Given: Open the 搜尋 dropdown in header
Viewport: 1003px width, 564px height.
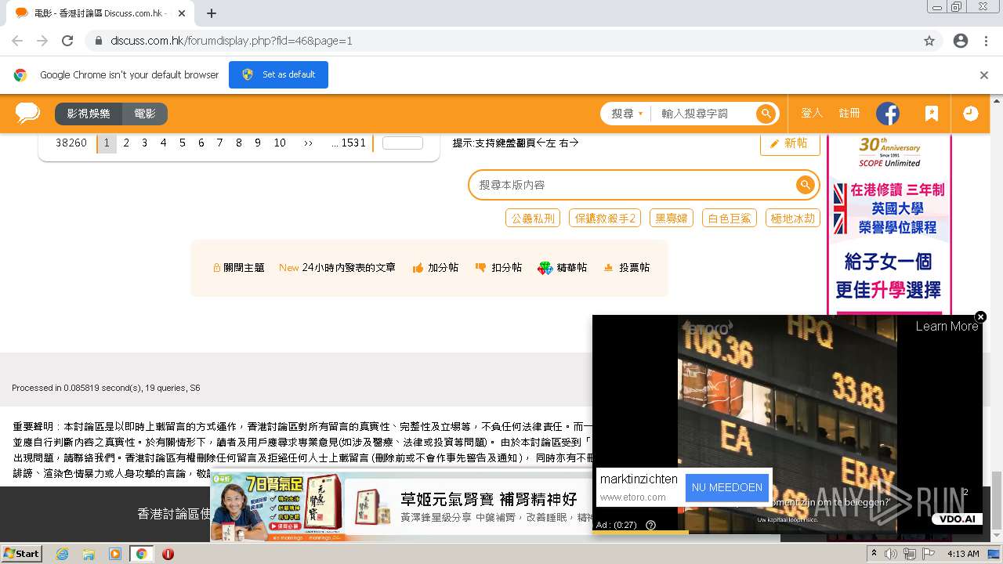Looking at the screenshot, I should tap(627, 114).
